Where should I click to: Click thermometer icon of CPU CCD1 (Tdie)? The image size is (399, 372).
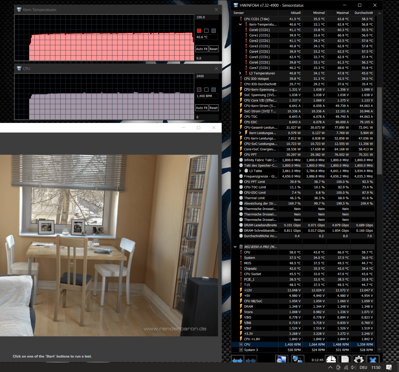pyautogui.click(x=241, y=19)
